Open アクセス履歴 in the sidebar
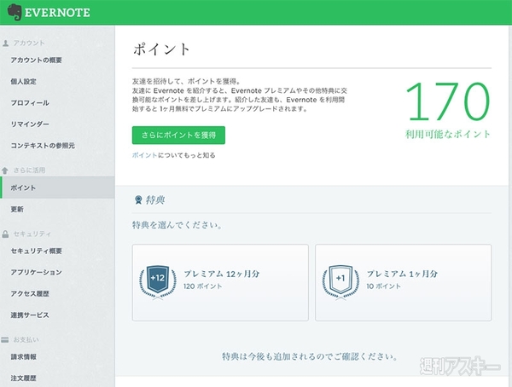Screen dimensions: 512x387 point(30,294)
